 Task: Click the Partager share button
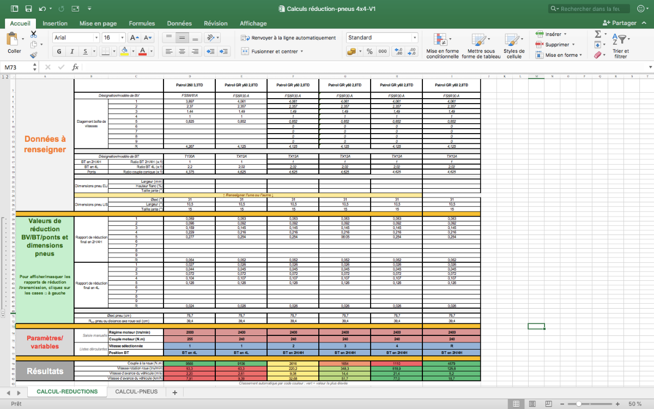620,23
